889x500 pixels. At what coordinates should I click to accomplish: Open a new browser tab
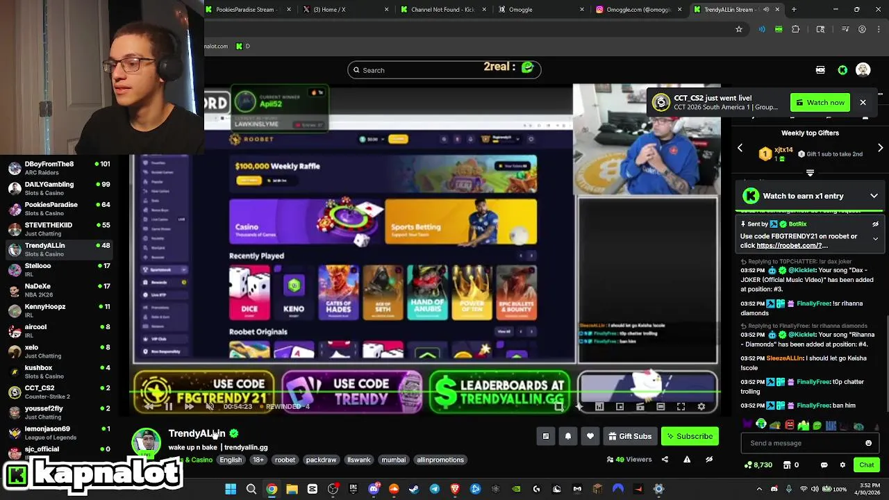click(794, 10)
